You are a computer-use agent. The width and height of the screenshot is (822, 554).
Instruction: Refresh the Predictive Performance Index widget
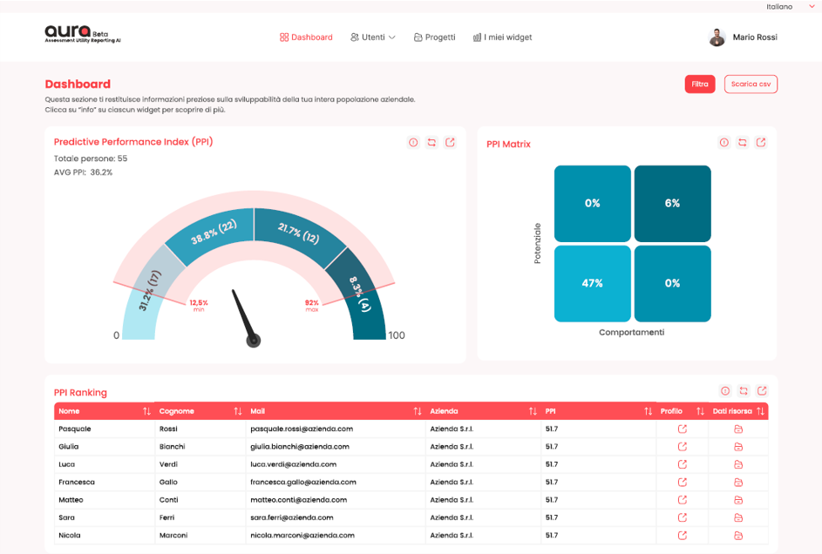[x=431, y=143]
